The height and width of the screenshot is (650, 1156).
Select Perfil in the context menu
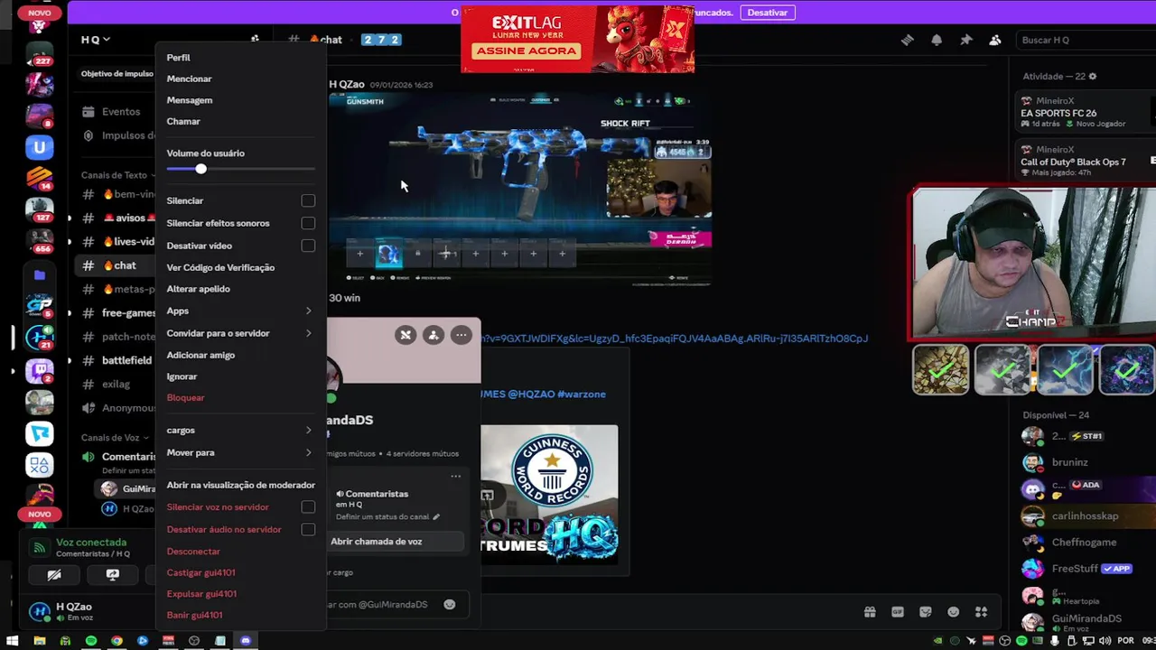178,58
